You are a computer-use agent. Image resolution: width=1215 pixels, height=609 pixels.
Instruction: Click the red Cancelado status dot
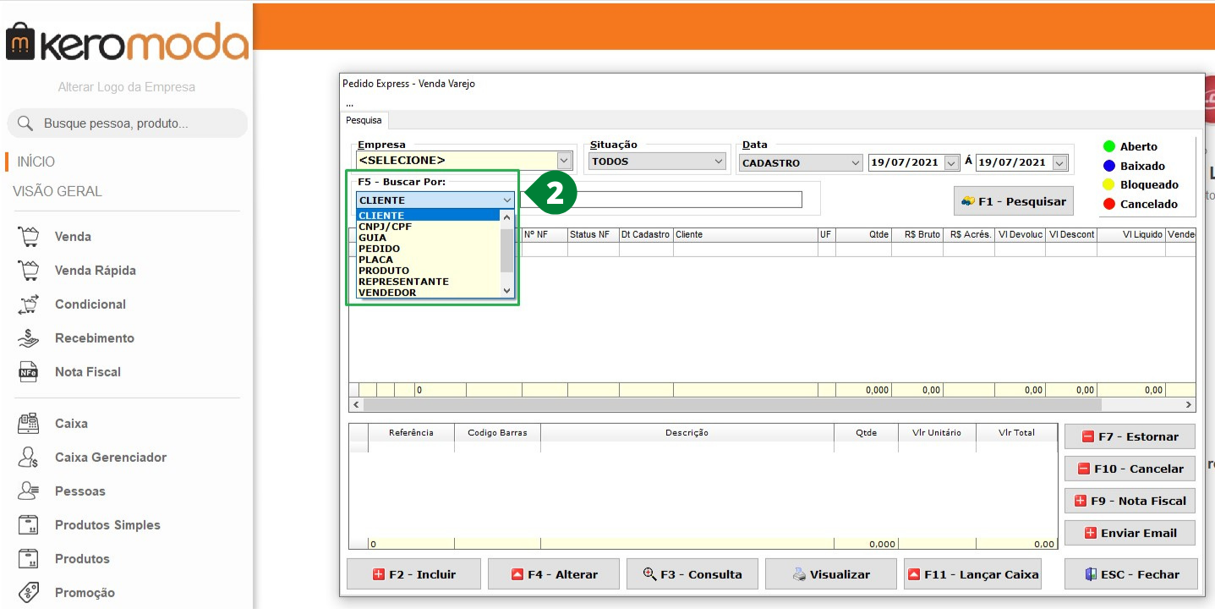click(x=1109, y=204)
